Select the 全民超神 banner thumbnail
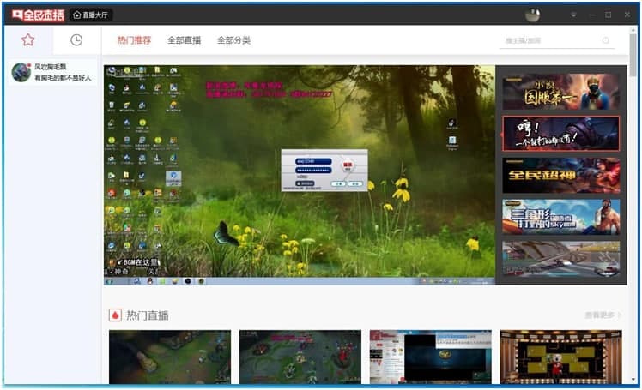642x390 pixels. [x=561, y=176]
